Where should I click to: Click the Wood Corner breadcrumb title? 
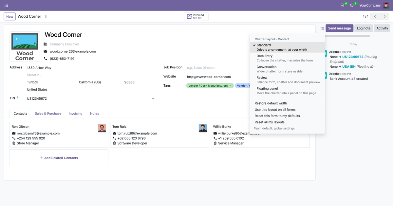click(x=29, y=16)
